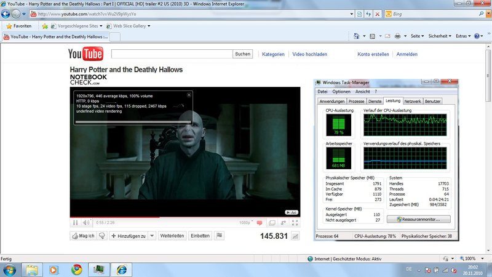Screen dimensions: 492x277
Task: Pause the video with the pause button
Action: 75,223
